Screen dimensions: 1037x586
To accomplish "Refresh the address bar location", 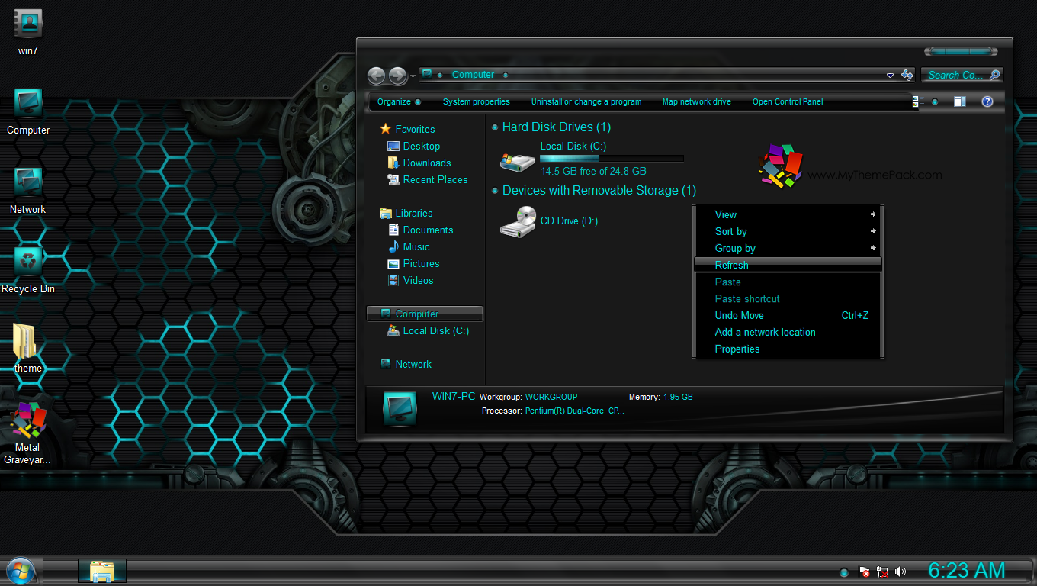I will [907, 75].
